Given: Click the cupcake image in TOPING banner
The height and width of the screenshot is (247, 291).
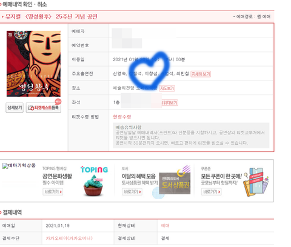Looking at the screenshot, I should coord(93,186).
